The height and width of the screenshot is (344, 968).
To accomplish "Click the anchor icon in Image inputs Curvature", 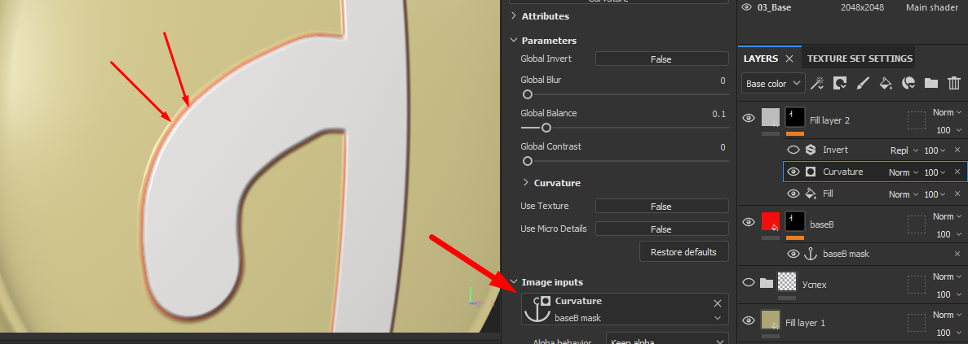I will (537, 310).
